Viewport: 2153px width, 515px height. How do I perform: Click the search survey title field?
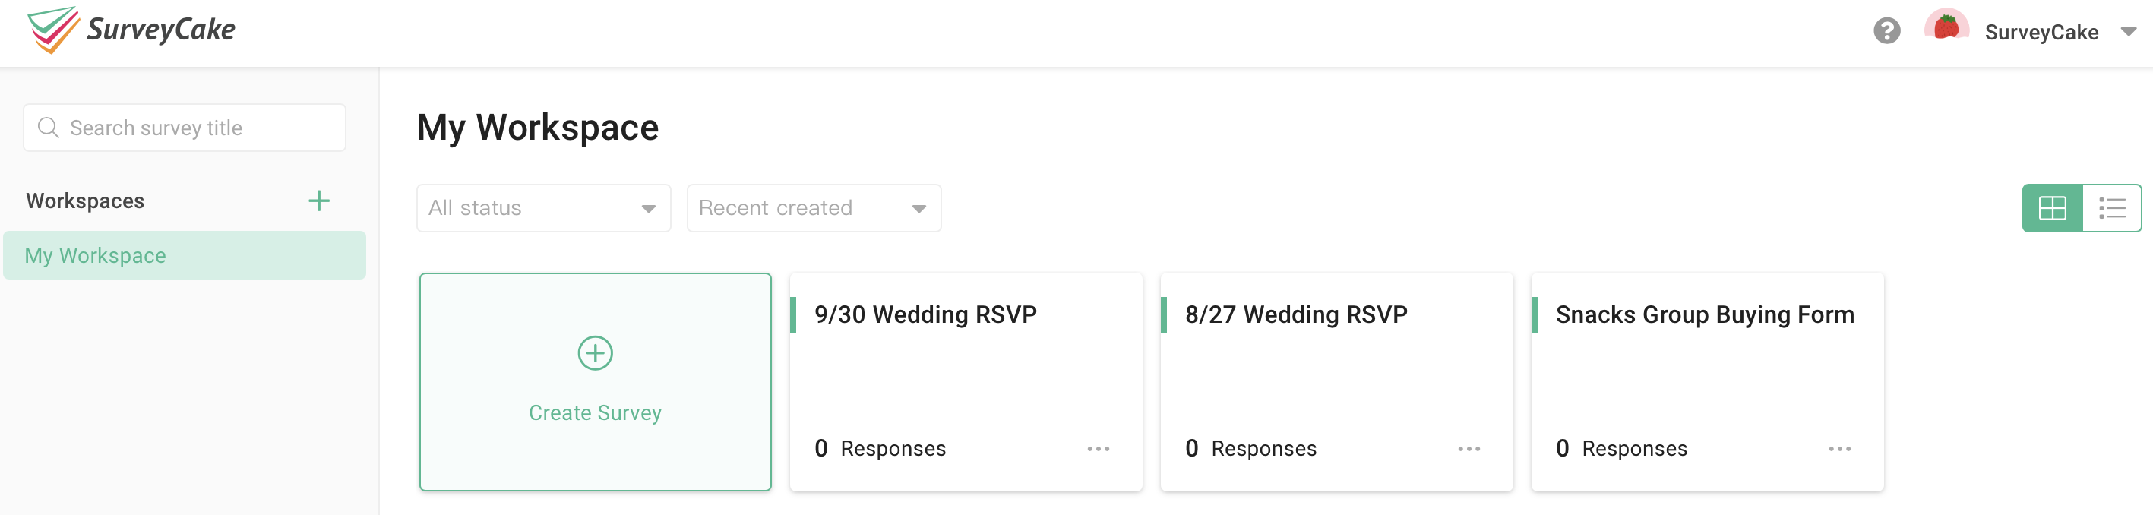tap(184, 127)
